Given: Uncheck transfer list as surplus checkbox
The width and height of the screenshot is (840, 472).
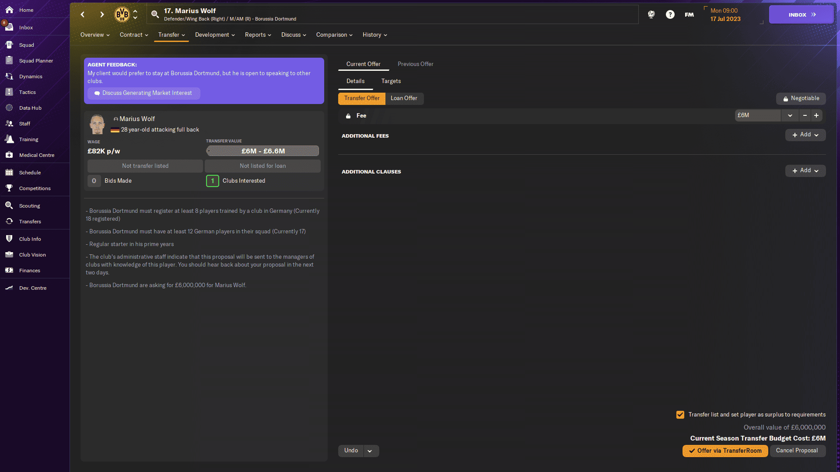Looking at the screenshot, I should 680,415.
